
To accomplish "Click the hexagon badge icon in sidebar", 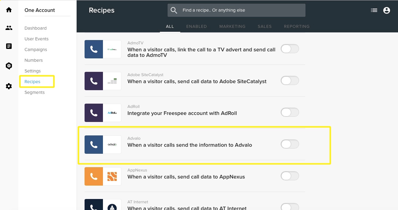I will pyautogui.click(x=9, y=66).
